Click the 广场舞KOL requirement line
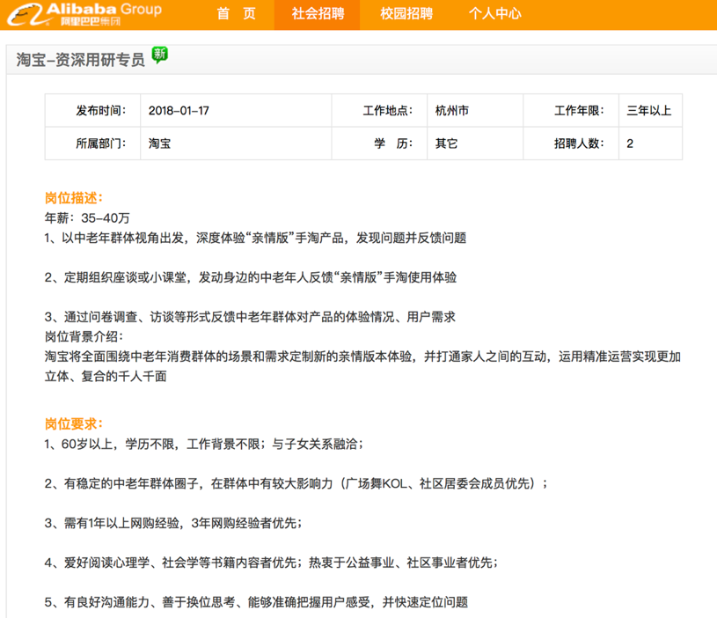The width and height of the screenshot is (717, 618). click(x=296, y=483)
